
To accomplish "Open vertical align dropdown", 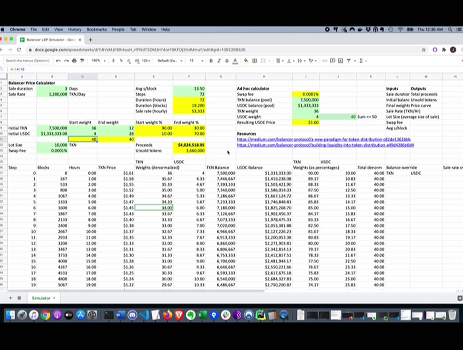I will pos(290,61).
